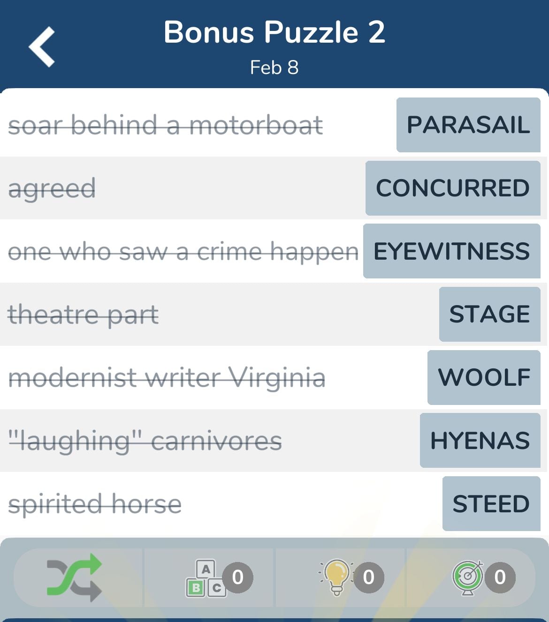Viewport: 549px width, 622px height.
Task: Tap the clue 'one who saw a crime happen'
Action: point(183,252)
